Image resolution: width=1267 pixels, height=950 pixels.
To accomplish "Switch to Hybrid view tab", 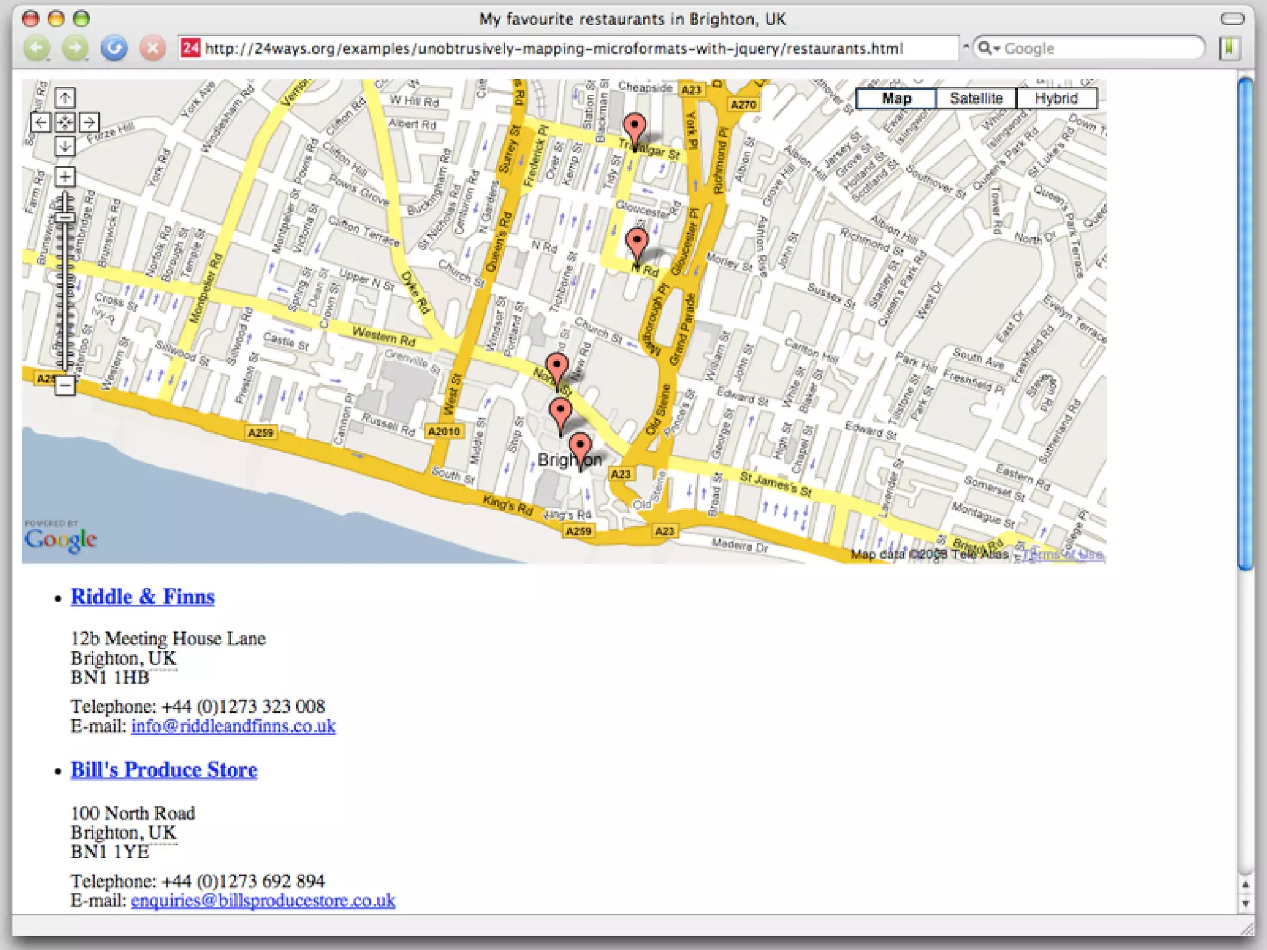I will (x=1057, y=98).
